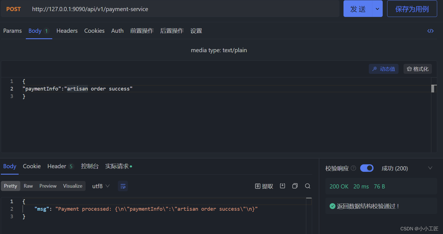The height and width of the screenshot is (234, 443).
Task: Switch to the Params tab
Action: tap(13, 31)
